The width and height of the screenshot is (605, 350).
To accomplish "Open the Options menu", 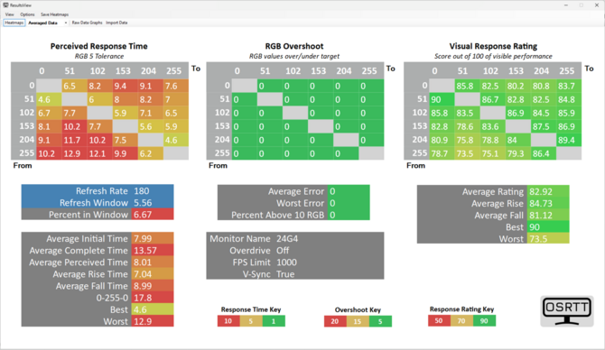I will click(27, 14).
